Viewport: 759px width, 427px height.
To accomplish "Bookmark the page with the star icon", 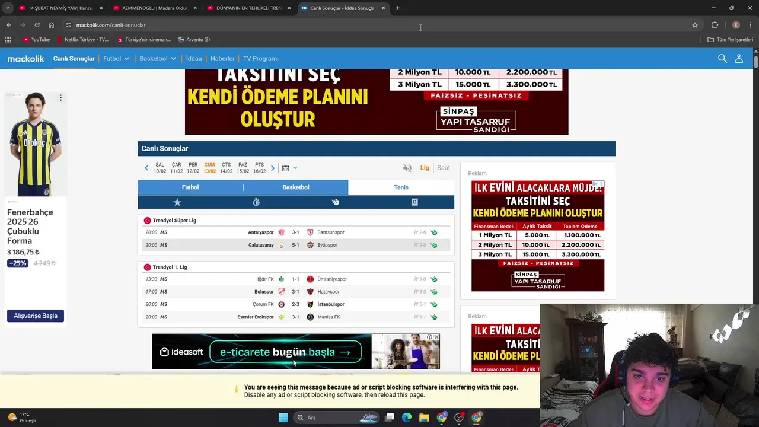I will click(x=695, y=25).
